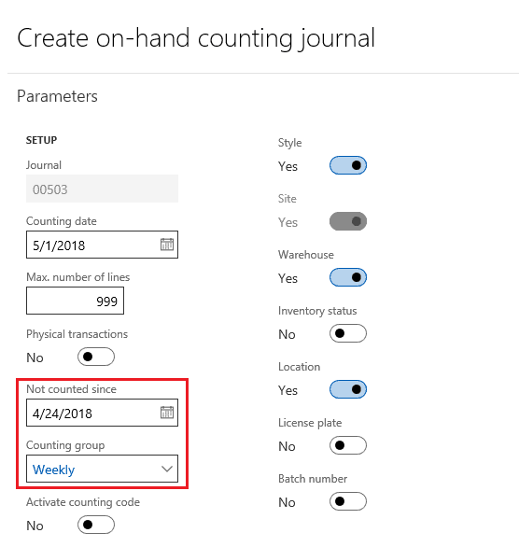519x547 pixels.
Task: Click the Counting date field 5/1/2018
Action: (x=102, y=245)
